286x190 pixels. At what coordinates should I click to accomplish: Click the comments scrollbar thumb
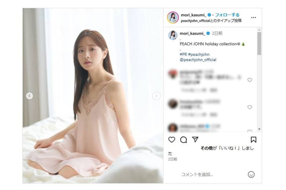point(259,43)
